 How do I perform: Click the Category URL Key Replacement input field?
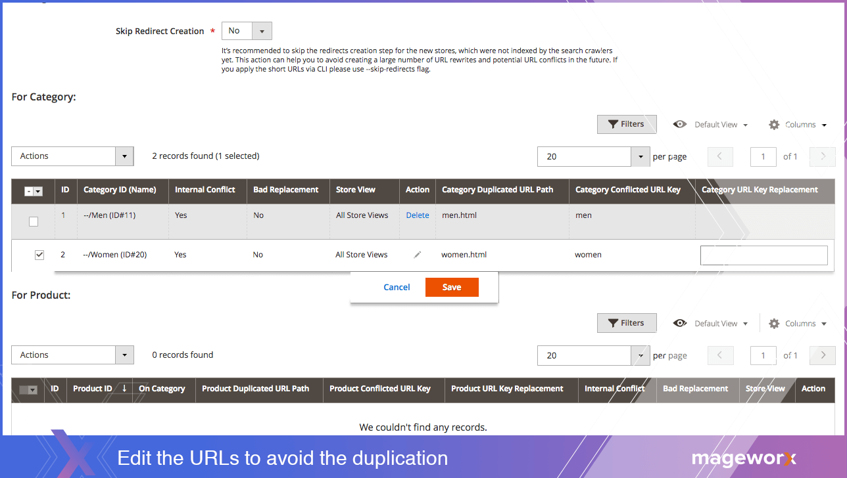pyautogui.click(x=763, y=255)
